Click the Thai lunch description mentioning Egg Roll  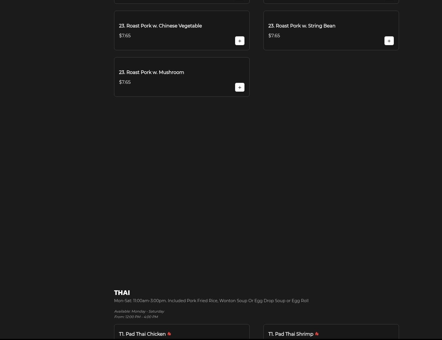coord(211,301)
